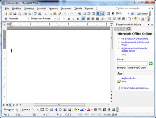Open the Modifica menu
This screenshot has width=156, height=118.
click(16, 8)
